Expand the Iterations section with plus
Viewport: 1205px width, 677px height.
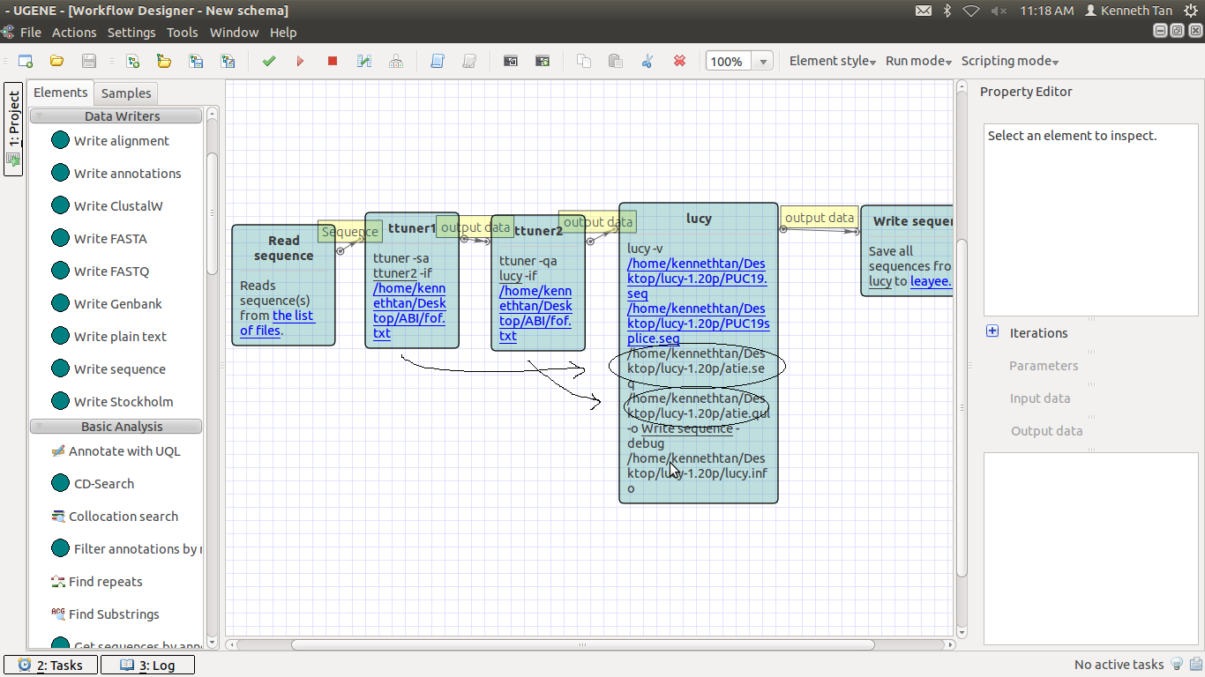992,331
